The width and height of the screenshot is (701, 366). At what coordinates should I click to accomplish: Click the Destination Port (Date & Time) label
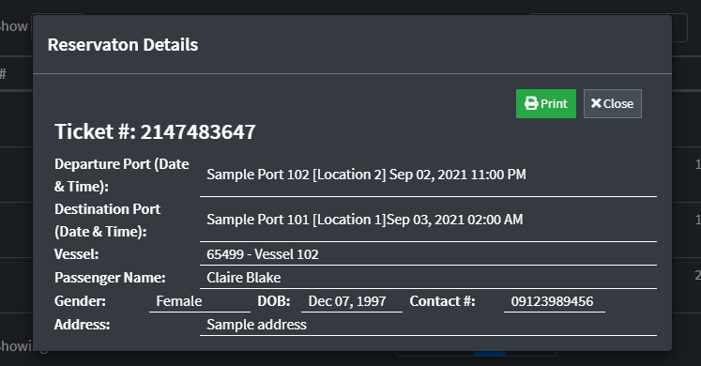(107, 221)
